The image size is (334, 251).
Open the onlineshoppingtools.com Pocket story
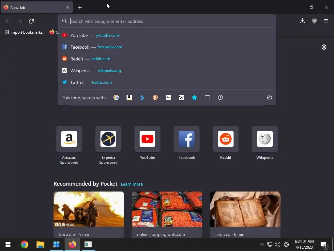tap(167, 214)
